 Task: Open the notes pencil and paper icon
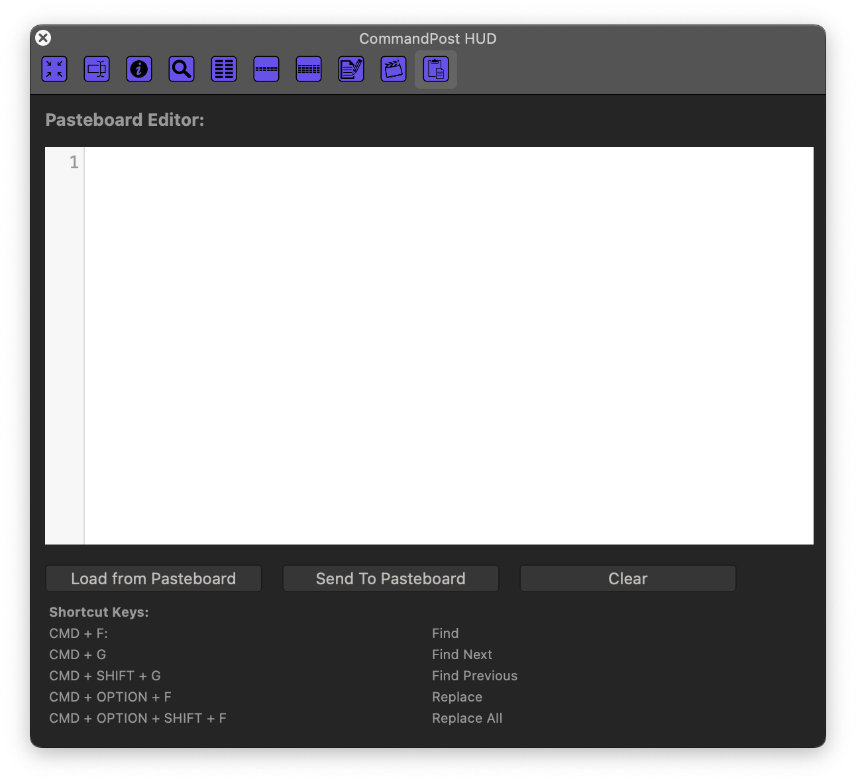click(351, 69)
